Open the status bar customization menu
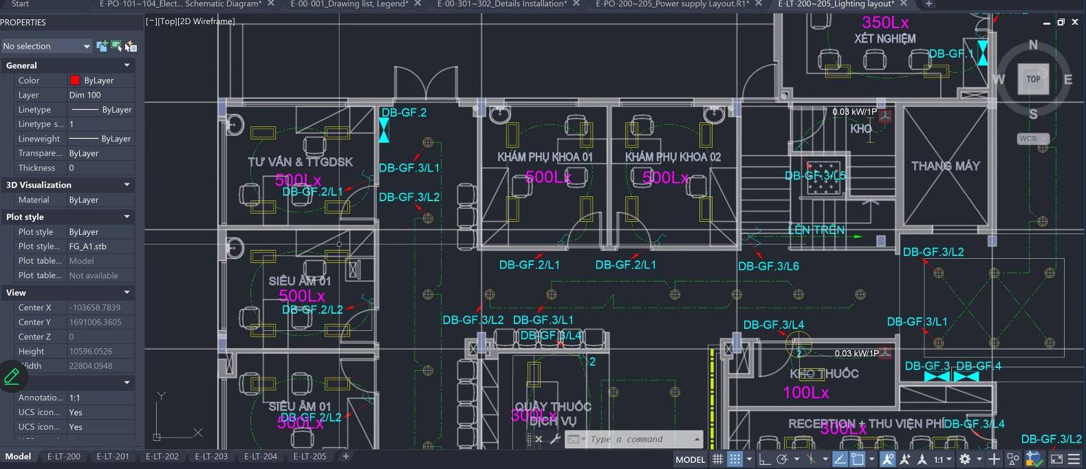This screenshot has width=1086, height=469. tap(1074, 459)
